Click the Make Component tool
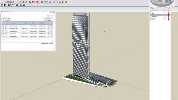The width and height of the screenshot is (178, 100). tap(18, 2)
